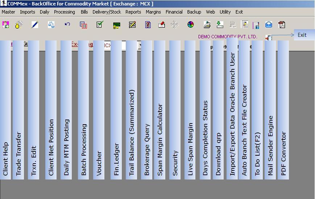The image size is (315, 199).
Task: Launch the Span Margin Calculator icon
Action: pyautogui.click(x=162, y=25)
